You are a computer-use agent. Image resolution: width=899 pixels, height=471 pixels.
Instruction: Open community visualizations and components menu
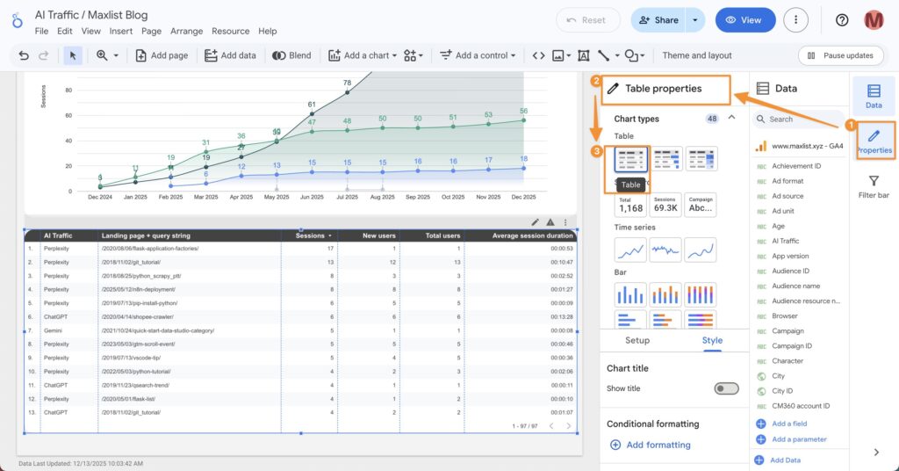pyautogui.click(x=413, y=55)
